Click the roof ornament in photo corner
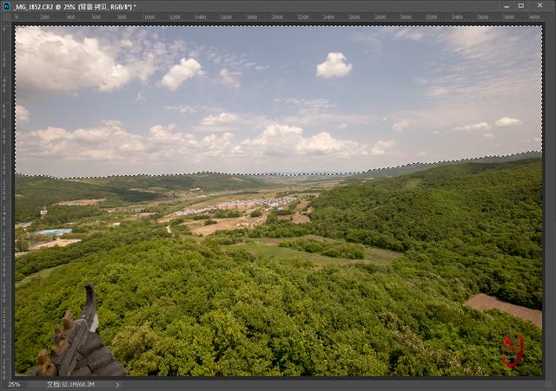 pos(76,335)
